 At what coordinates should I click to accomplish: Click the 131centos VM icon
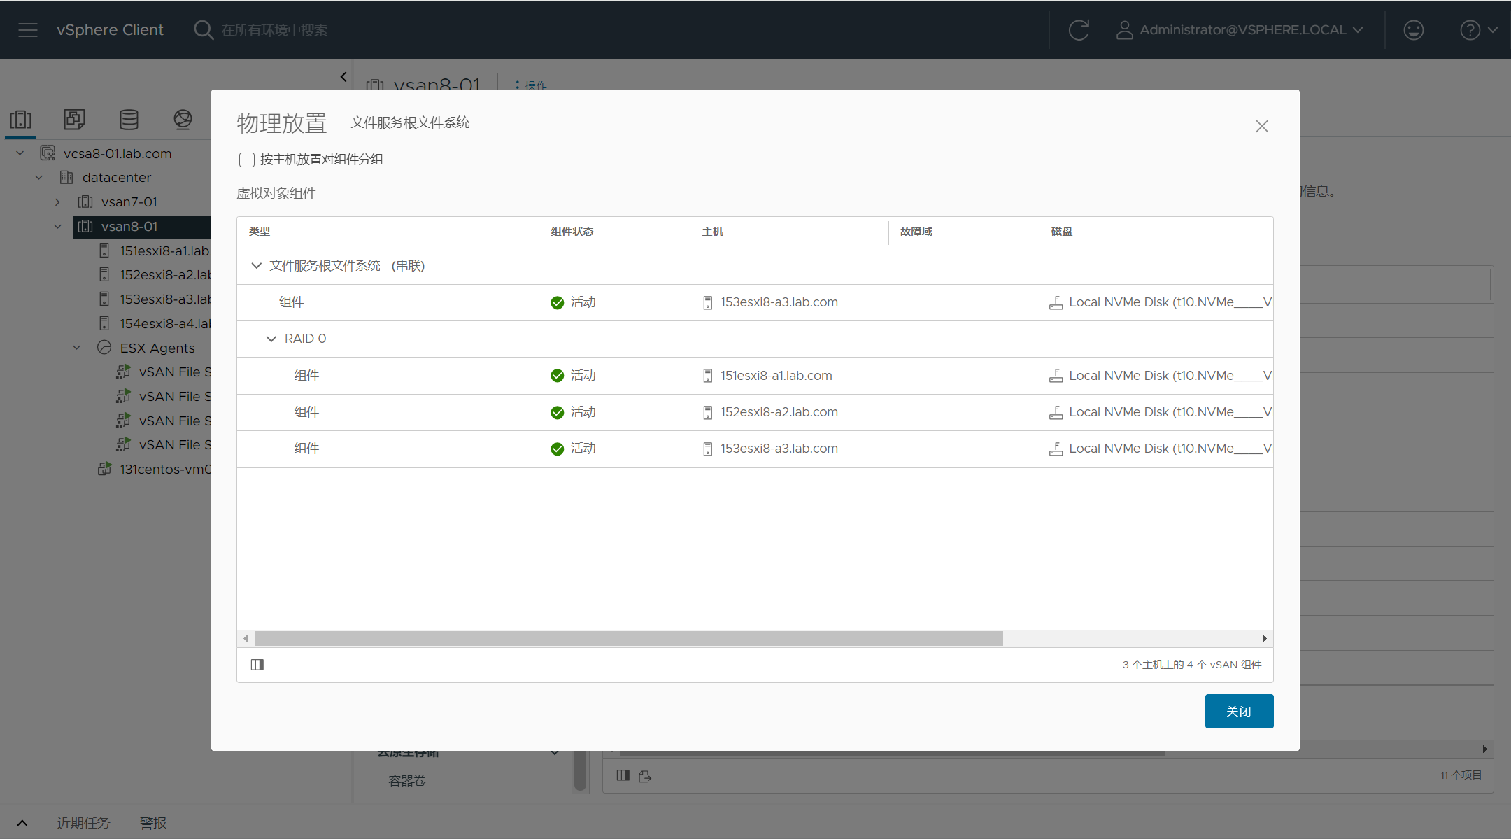104,470
